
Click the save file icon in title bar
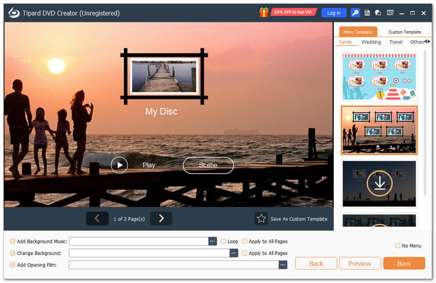tap(367, 12)
